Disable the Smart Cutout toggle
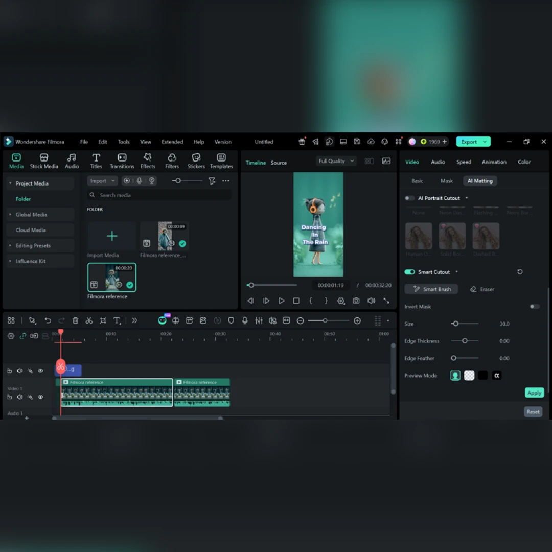This screenshot has width=552, height=552. [x=409, y=272]
